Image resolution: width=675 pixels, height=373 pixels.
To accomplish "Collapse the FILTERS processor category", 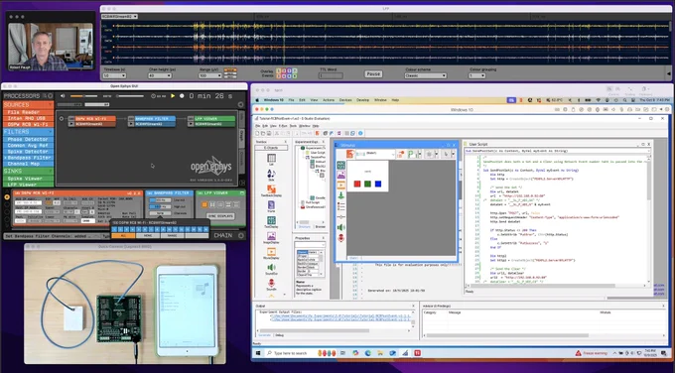I will pos(50,132).
